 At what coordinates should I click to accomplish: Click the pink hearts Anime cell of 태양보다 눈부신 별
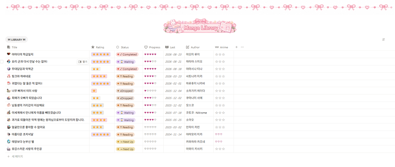coord(219,142)
